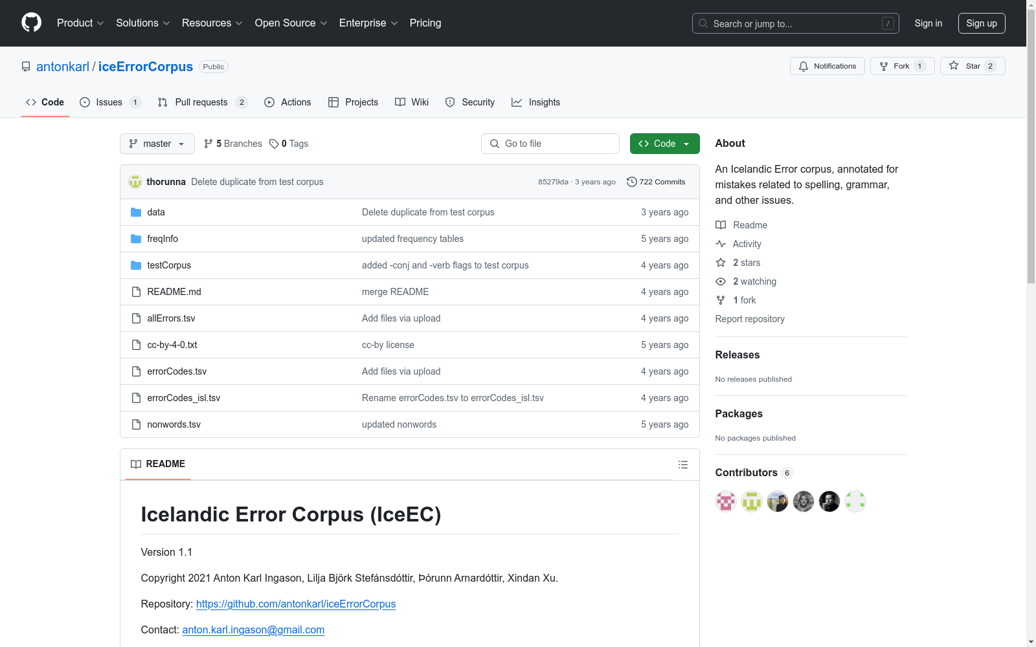Open the green Code dropdown button
Viewport: 1036px width, 647px height.
(664, 144)
